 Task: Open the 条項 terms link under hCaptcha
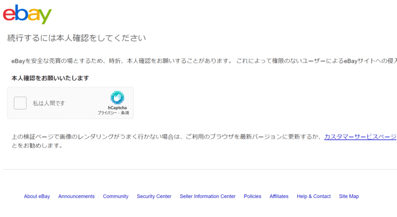[x=125, y=113]
